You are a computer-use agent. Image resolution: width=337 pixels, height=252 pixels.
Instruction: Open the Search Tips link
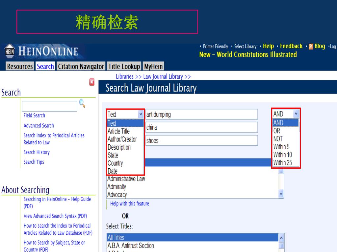point(34,162)
